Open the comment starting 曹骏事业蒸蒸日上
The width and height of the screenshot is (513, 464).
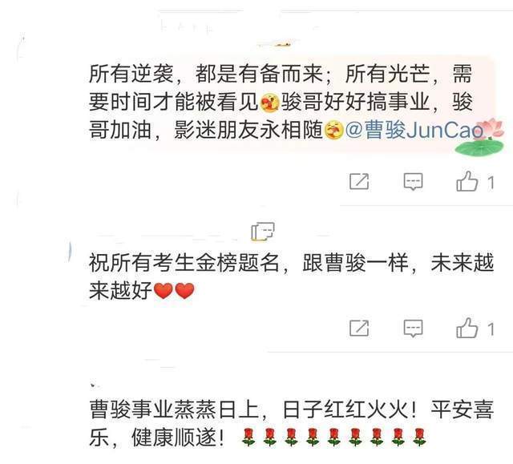coord(291,423)
